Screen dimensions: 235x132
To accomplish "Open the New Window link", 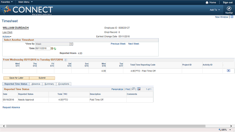I will pos(221,17).
